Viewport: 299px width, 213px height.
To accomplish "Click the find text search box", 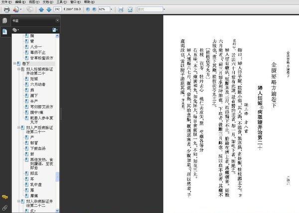I will click(150, 9).
